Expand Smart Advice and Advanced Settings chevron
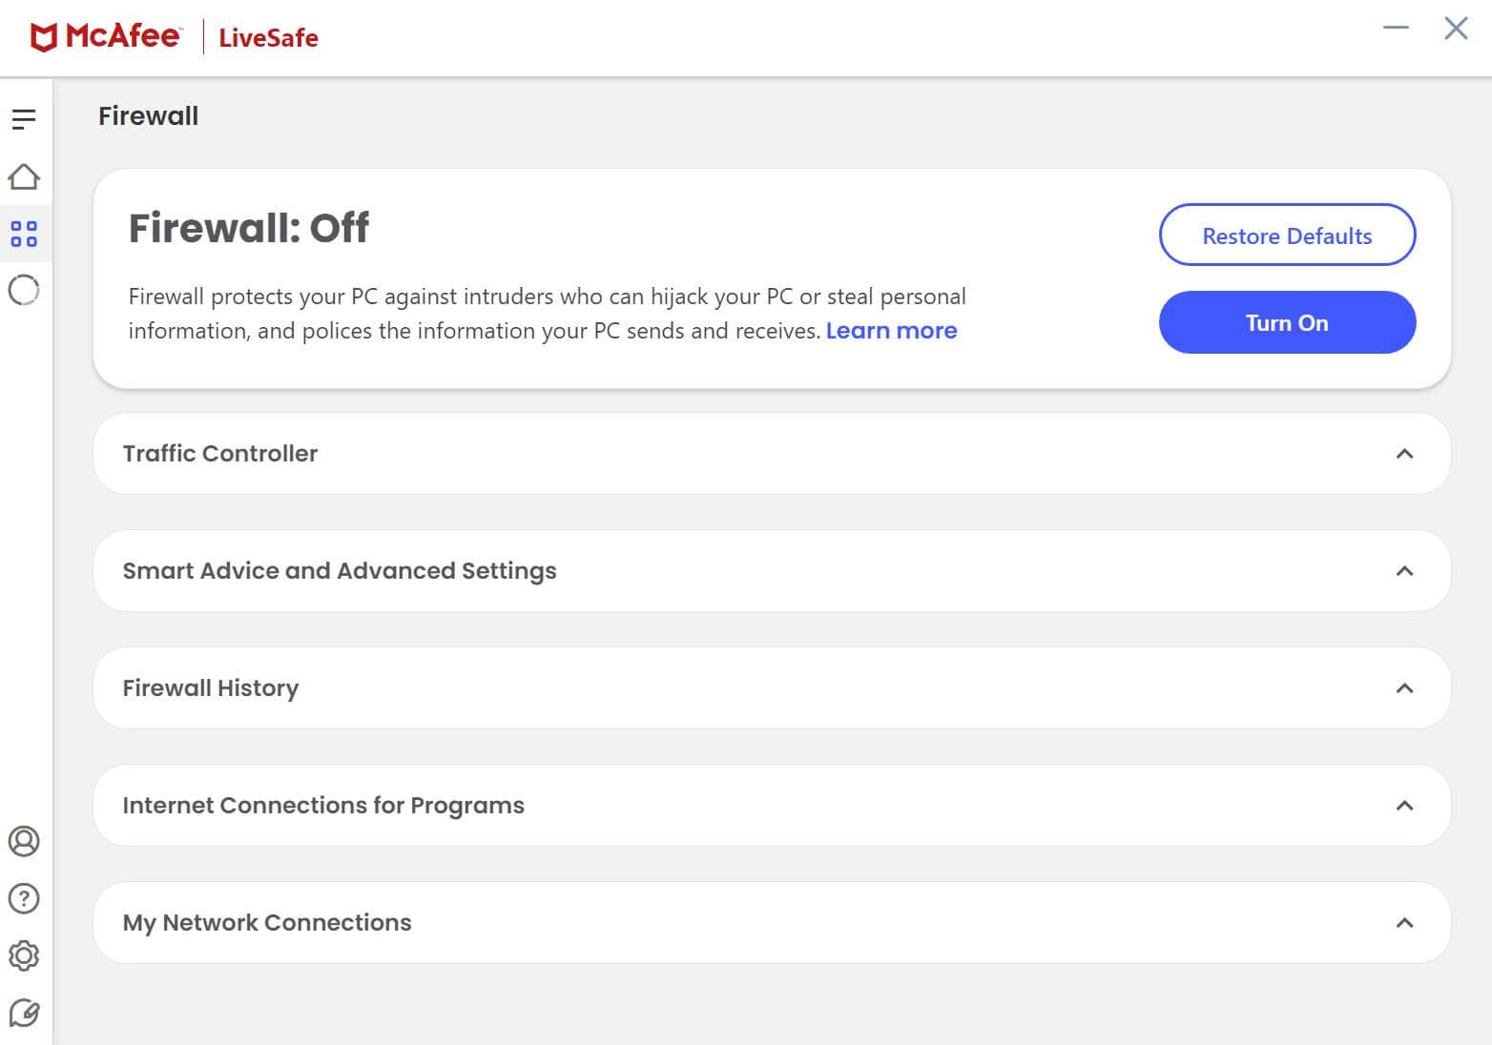Viewport: 1492px width, 1045px height. (x=1404, y=571)
